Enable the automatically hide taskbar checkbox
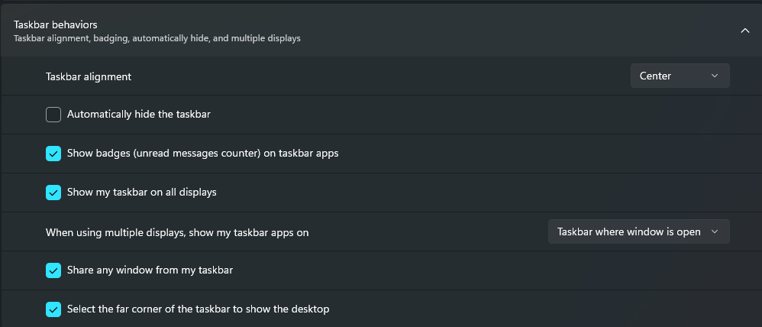762x327 pixels. 53,115
